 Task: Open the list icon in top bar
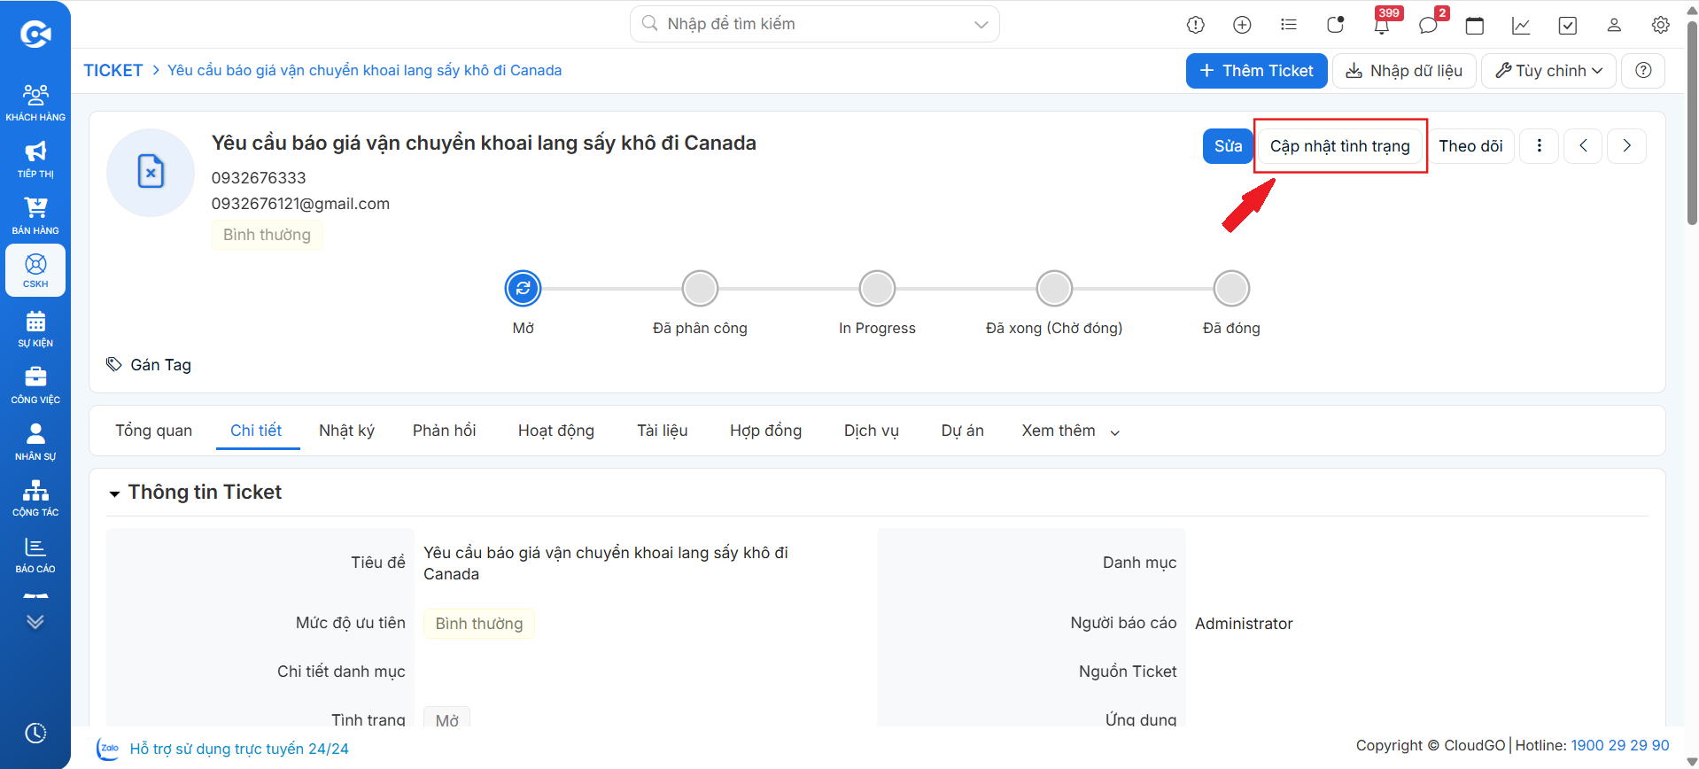click(x=1289, y=25)
